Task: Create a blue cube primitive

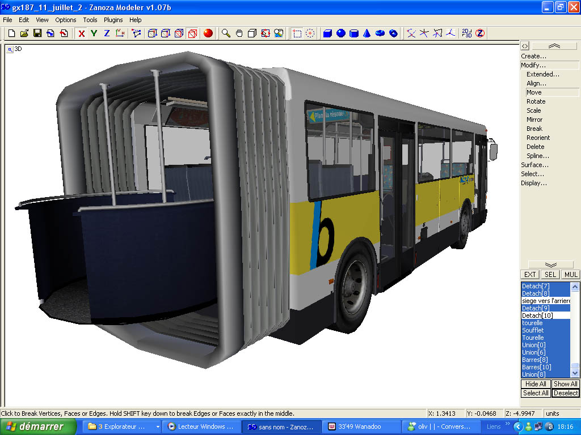Action: (327, 33)
